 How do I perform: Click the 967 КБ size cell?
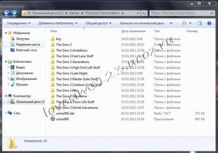[x=200, y=119]
